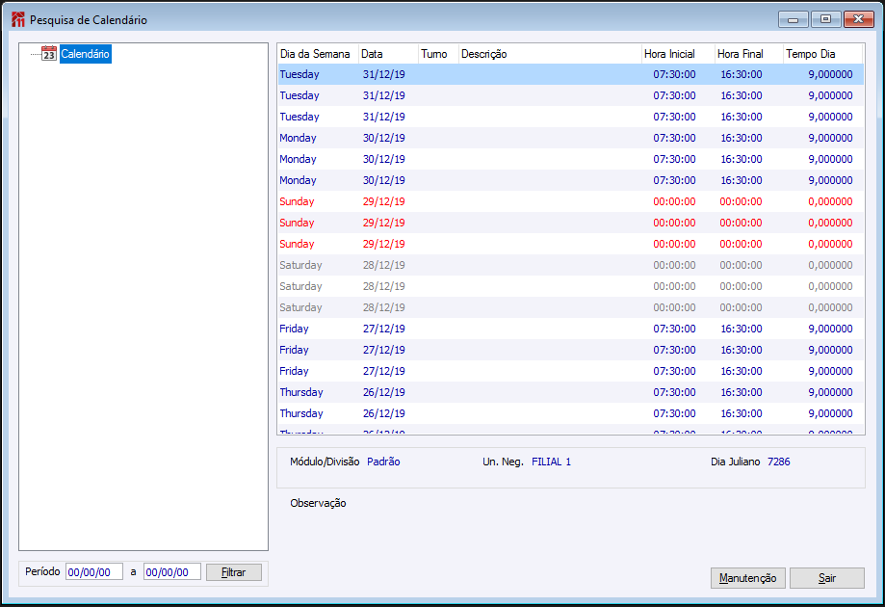Sort by the Hora Inicial column header

click(x=678, y=54)
